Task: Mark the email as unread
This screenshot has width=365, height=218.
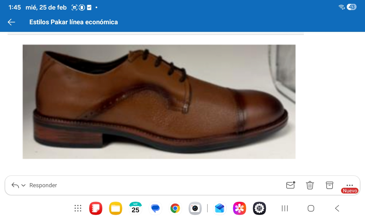Action: pyautogui.click(x=290, y=185)
